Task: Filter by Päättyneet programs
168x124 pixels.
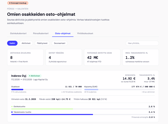Action: [42, 43]
